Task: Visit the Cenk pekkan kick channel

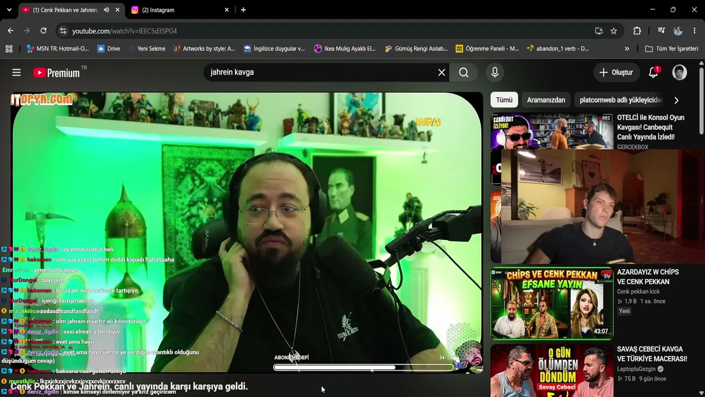Action: (x=638, y=292)
